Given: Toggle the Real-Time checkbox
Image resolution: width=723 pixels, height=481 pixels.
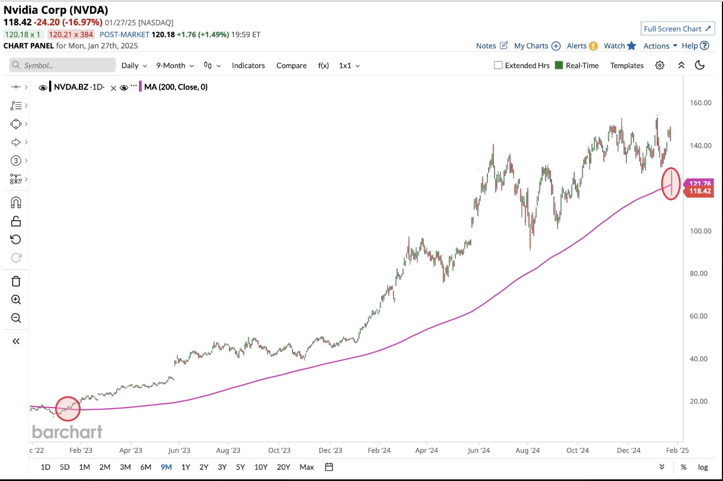Looking at the screenshot, I should click(559, 65).
